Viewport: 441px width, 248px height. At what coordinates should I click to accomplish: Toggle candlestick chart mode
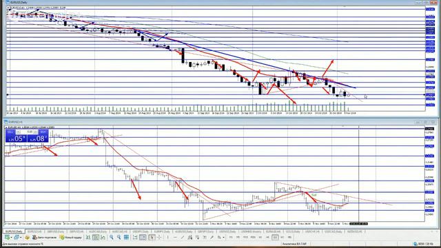coord(96,237)
